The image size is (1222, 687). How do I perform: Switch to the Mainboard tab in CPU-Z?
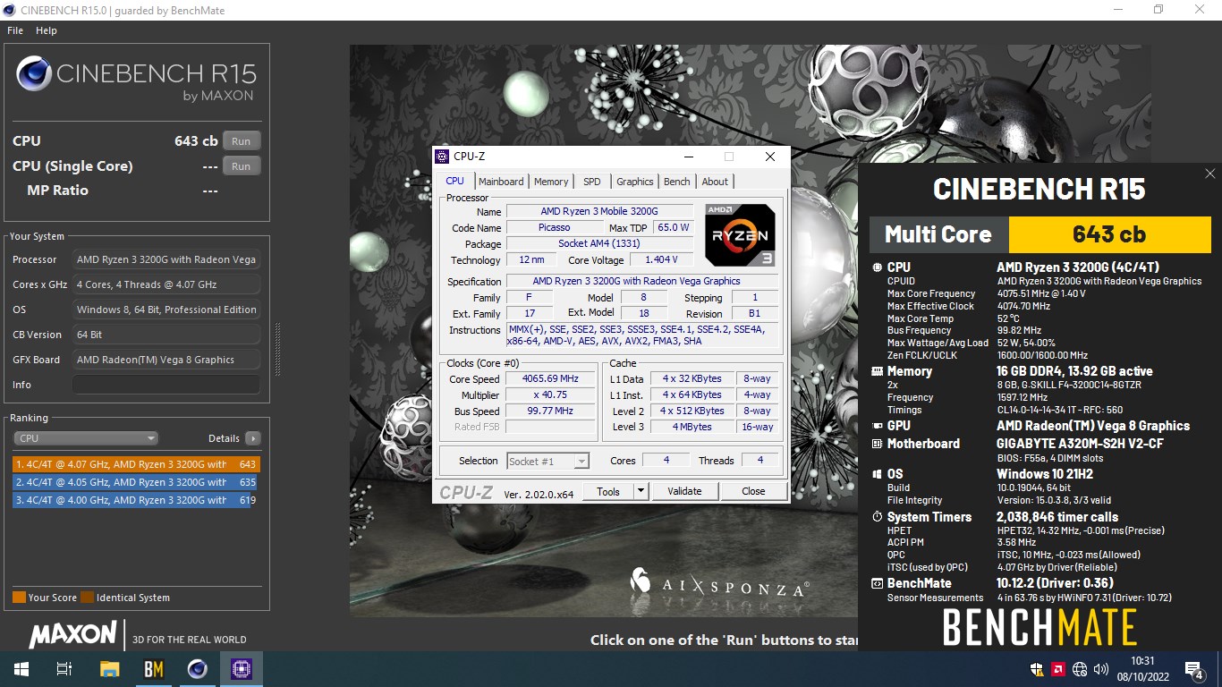click(501, 182)
